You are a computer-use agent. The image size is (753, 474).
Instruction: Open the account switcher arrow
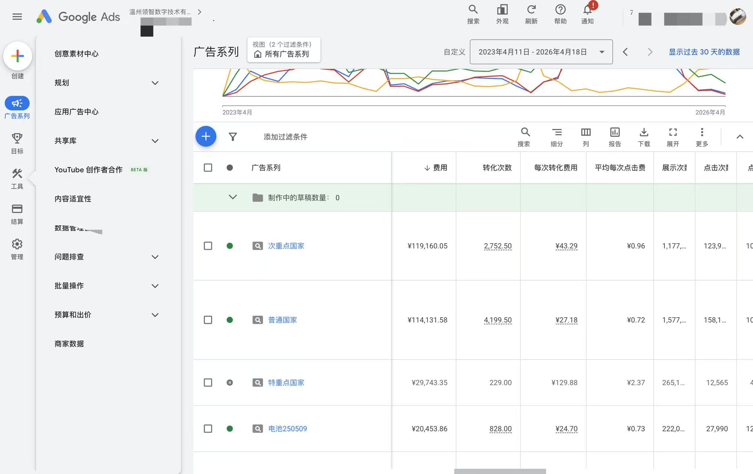pos(199,12)
